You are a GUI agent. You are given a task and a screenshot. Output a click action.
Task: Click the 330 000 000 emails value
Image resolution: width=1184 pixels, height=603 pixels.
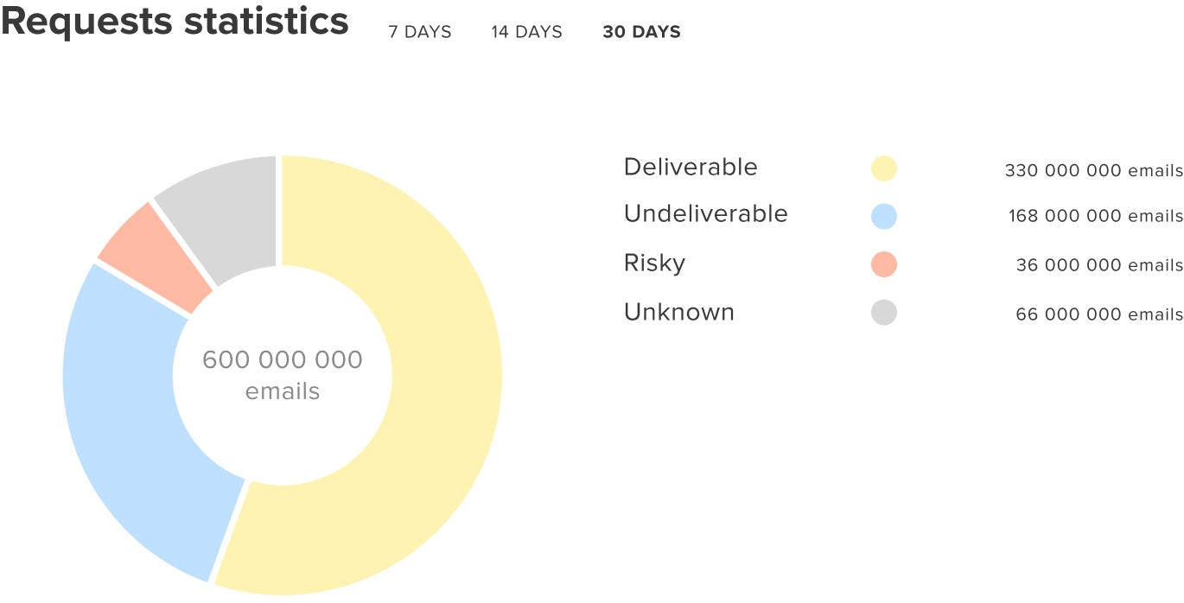[1093, 171]
